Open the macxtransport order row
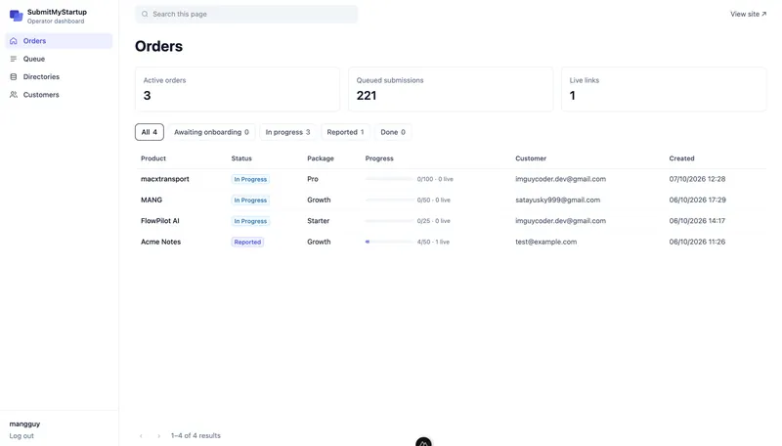This screenshot has width=782, height=446. (451, 179)
